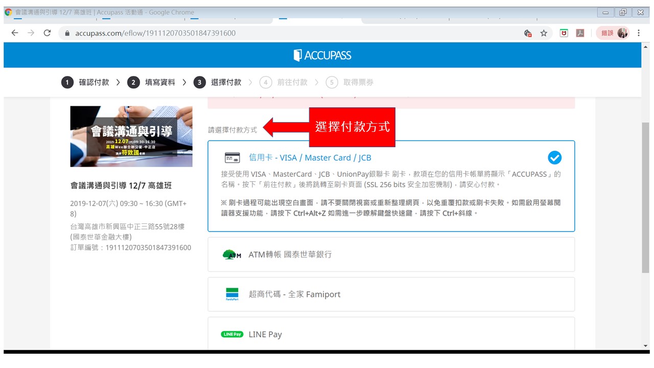Click the ATM bank tree icon

232,255
